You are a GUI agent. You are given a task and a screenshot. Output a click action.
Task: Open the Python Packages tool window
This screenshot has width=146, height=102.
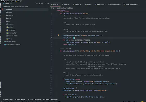[20, 100]
